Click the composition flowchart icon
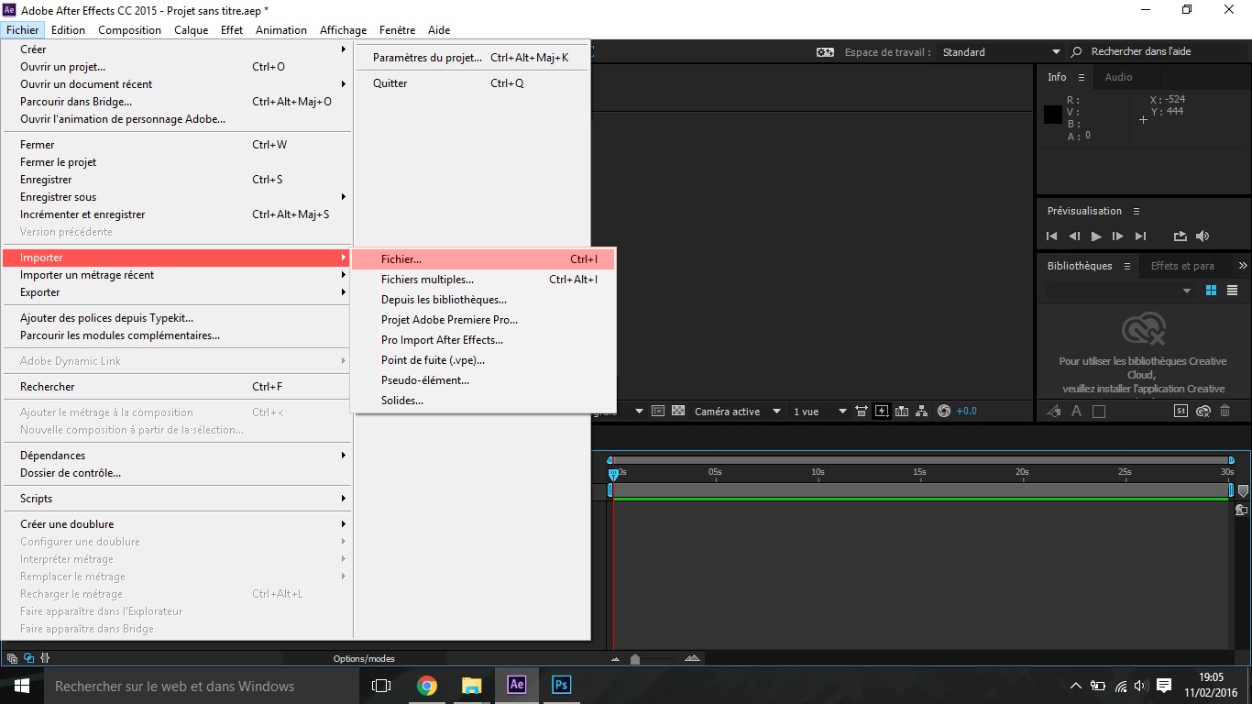Viewport: 1252px width, 704px height. 922,412
